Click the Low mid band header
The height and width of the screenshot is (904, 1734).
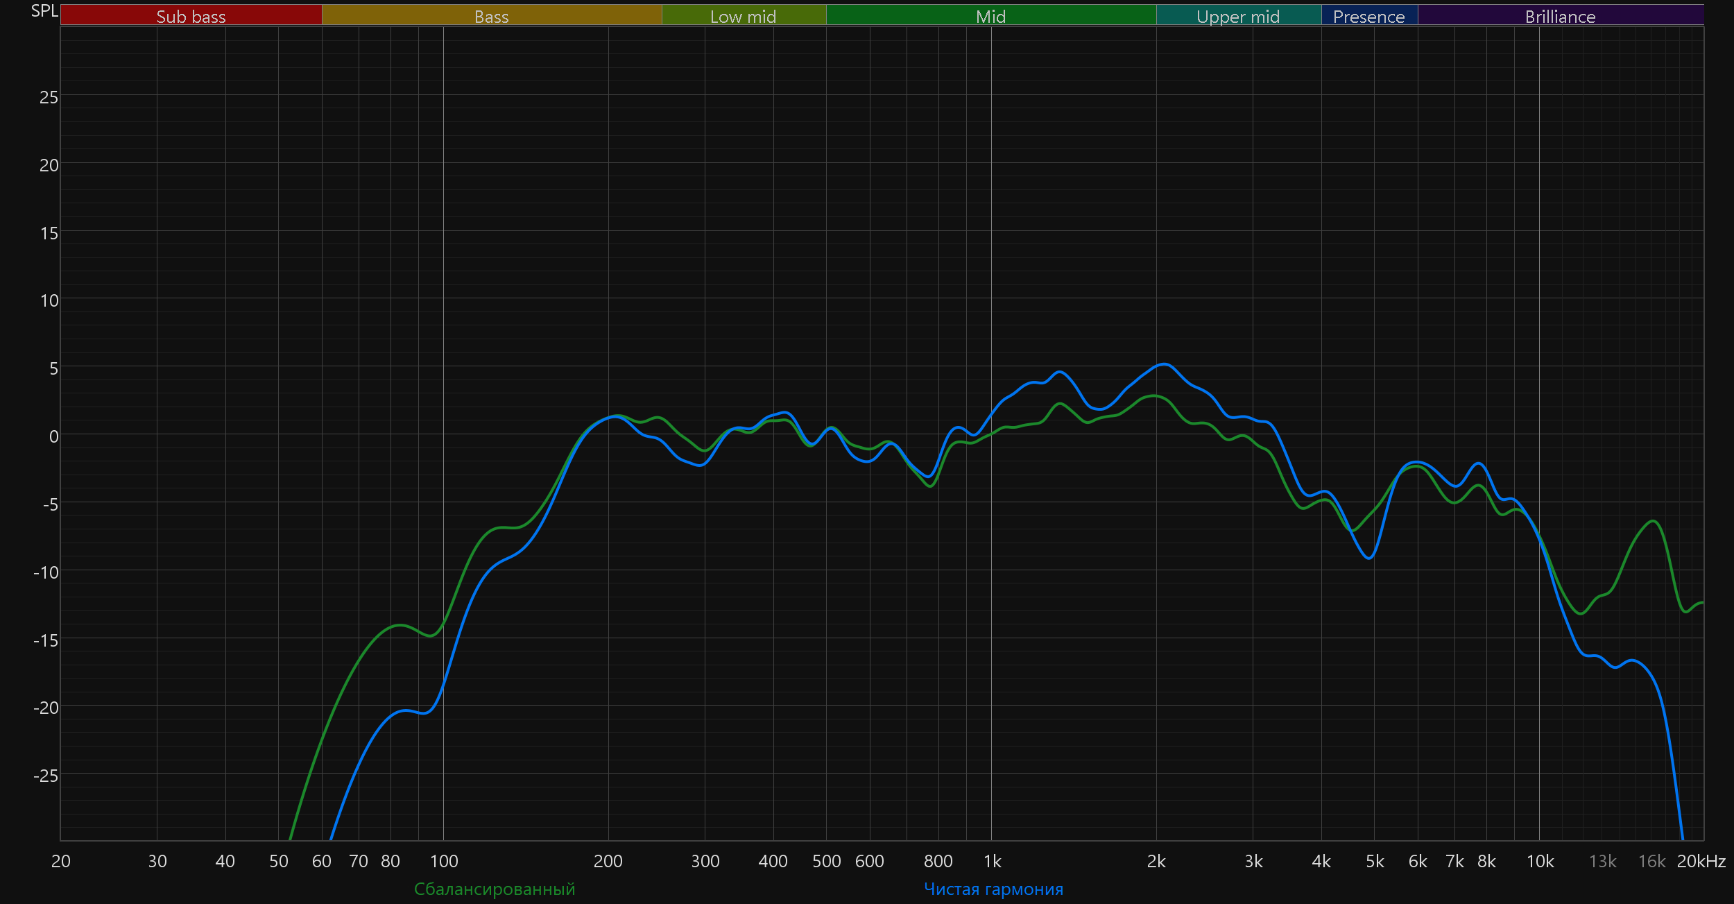[743, 16]
